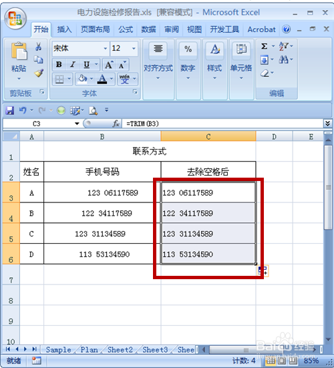Switch to the 视图 ribbon tab

194,29
